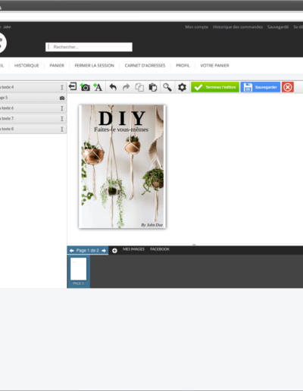The height and width of the screenshot is (391, 303).
Task: Click text cursor icon on texte 6
Action: [x=62, y=108]
